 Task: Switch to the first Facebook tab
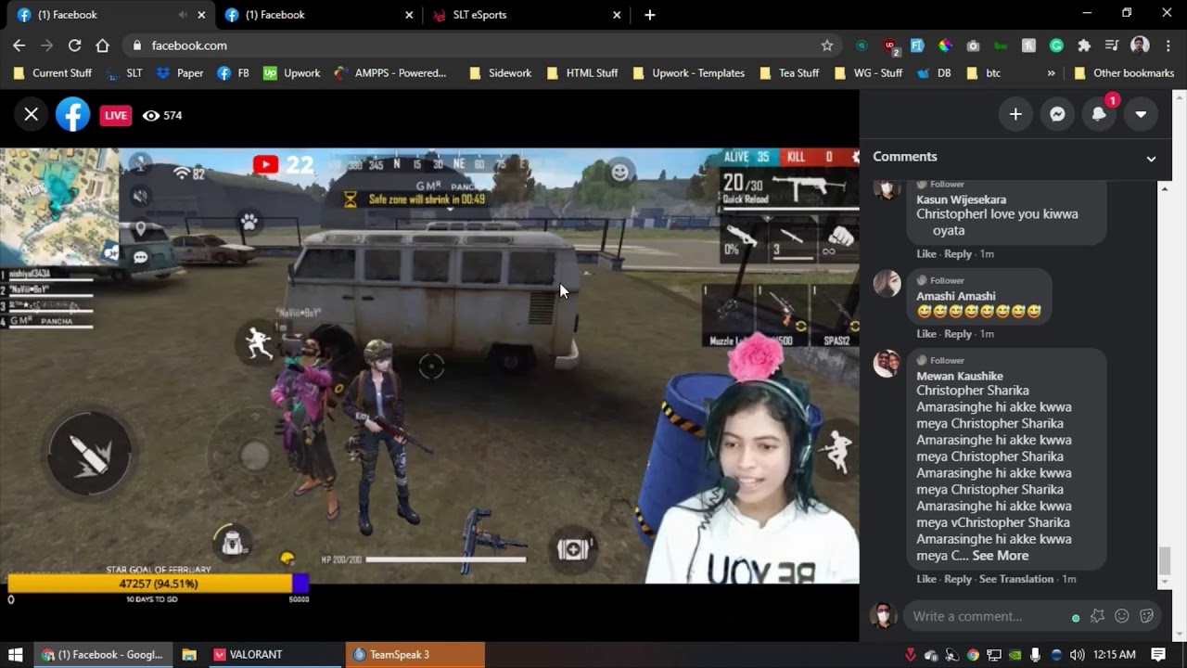click(102, 15)
